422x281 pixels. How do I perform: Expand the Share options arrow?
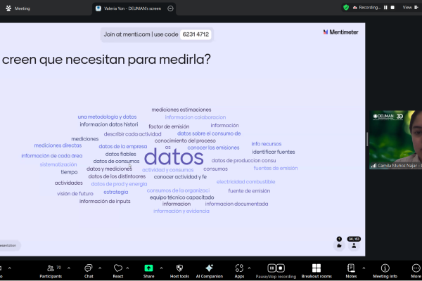[161, 268]
